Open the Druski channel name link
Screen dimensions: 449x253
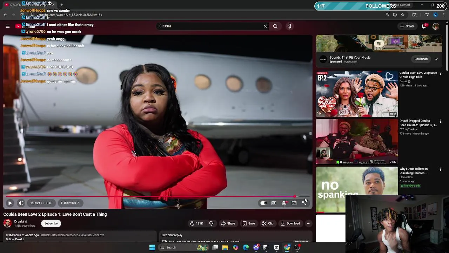coord(19,221)
